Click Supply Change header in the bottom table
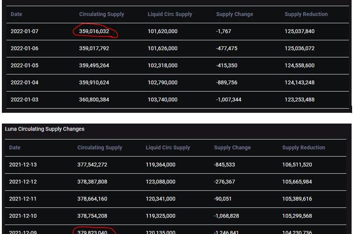The height and width of the screenshot is (234, 353). click(232, 147)
